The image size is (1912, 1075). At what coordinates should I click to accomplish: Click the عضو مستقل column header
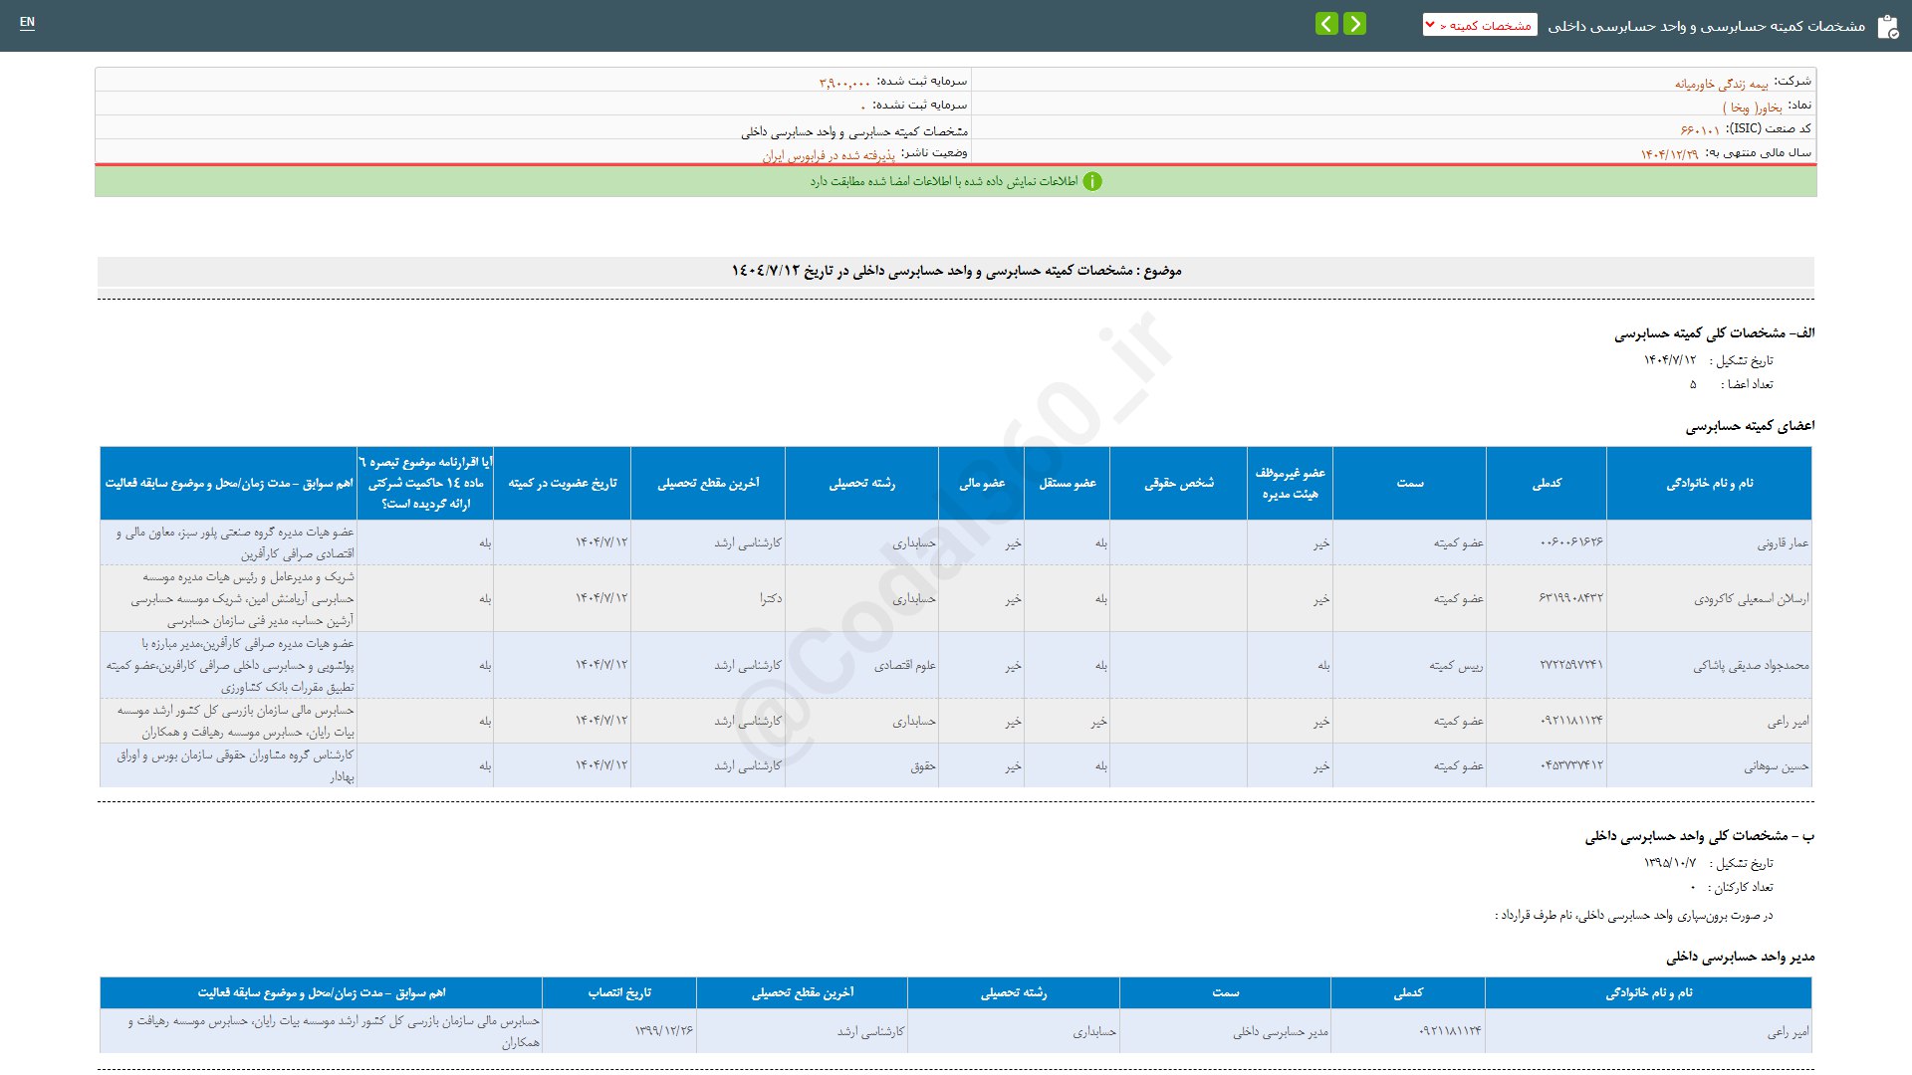[1068, 483]
